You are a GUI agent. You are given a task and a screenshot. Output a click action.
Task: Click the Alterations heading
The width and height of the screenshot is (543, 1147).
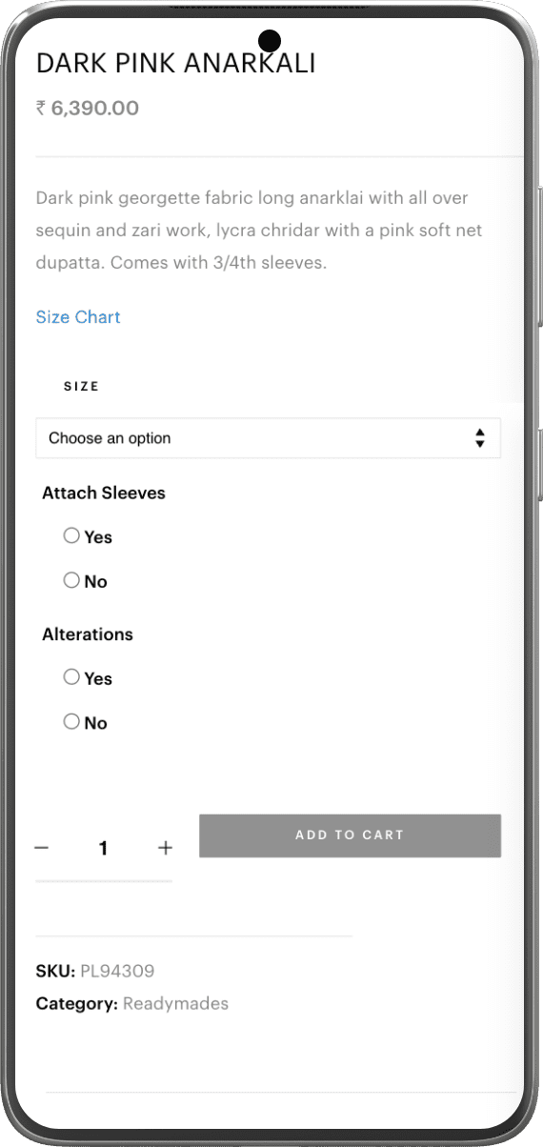click(88, 634)
